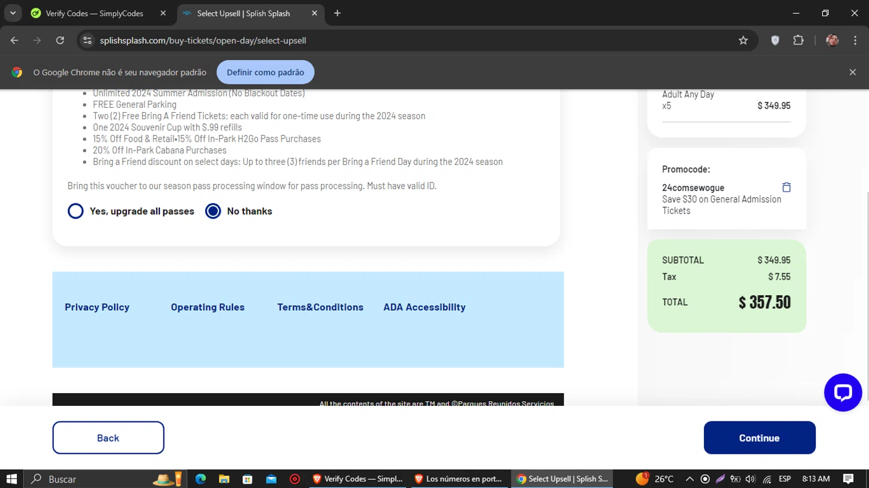Open the Windows notification center
This screenshot has width=869, height=488.
pyautogui.click(x=848, y=479)
